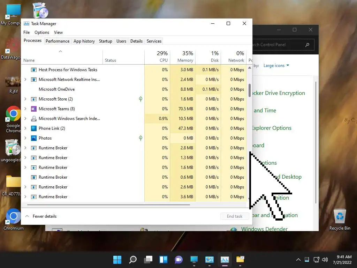
Task: Click the vertical scrollbar thumb in process list
Action: (x=250, y=90)
